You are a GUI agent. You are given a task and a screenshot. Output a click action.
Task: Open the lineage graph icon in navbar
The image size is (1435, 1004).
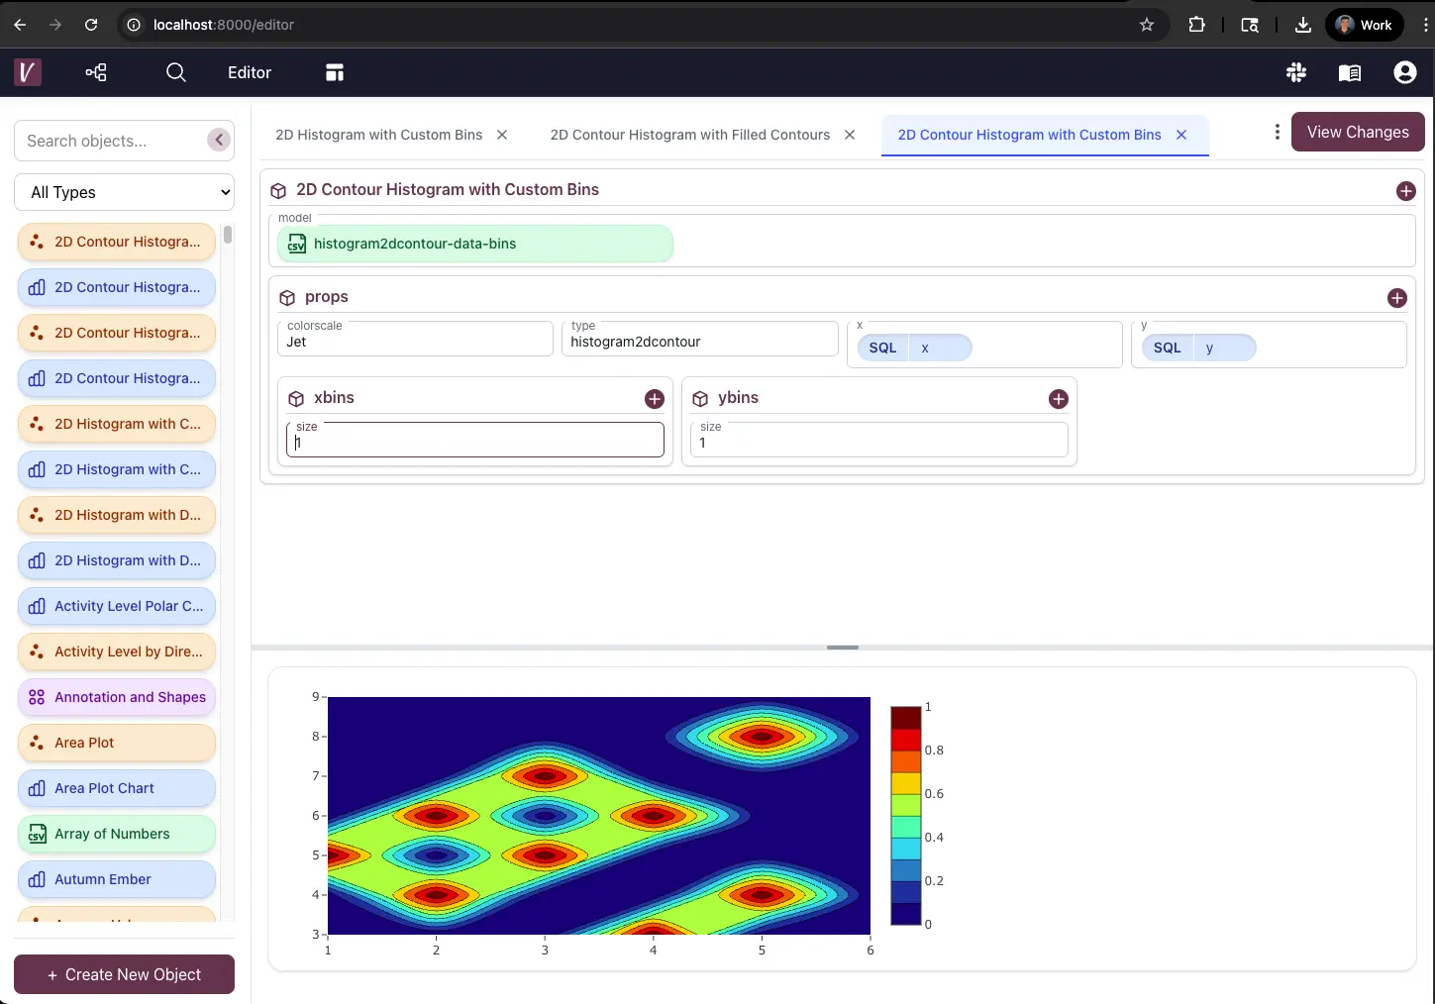coord(96,72)
